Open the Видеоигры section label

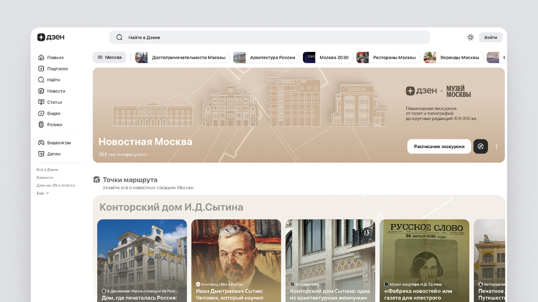click(x=59, y=142)
